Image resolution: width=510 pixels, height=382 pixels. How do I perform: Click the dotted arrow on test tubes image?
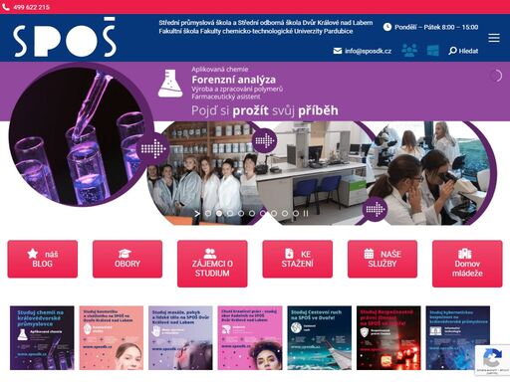153,148
